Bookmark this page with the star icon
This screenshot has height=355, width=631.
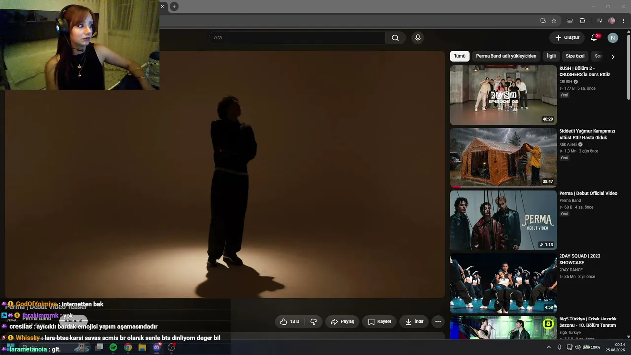(554, 21)
